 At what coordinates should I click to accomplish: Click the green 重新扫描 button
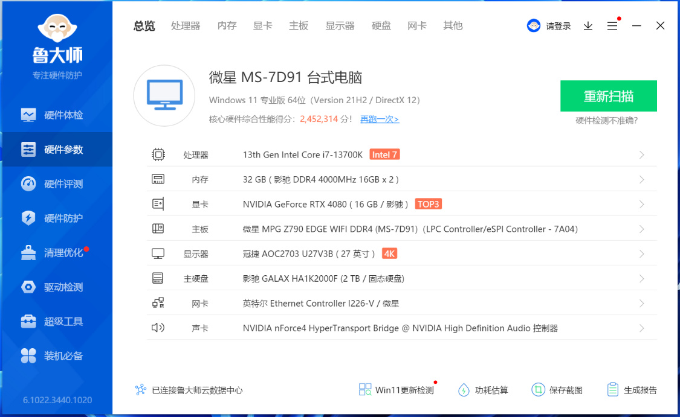pos(609,96)
